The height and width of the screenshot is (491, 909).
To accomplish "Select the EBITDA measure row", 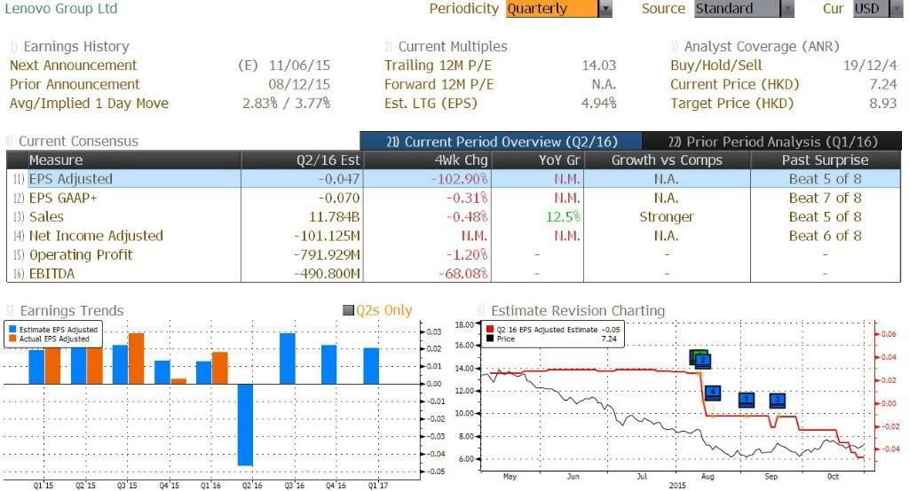I will (x=454, y=273).
